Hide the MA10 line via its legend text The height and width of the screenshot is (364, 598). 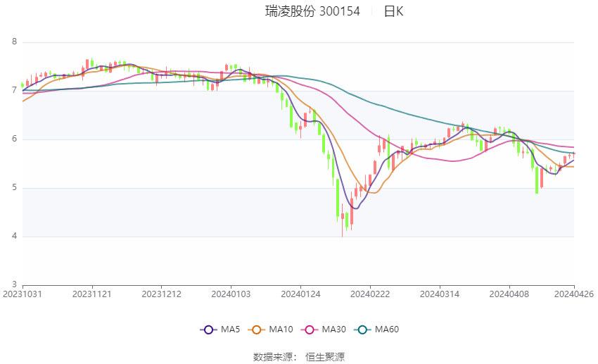pyautogui.click(x=282, y=330)
